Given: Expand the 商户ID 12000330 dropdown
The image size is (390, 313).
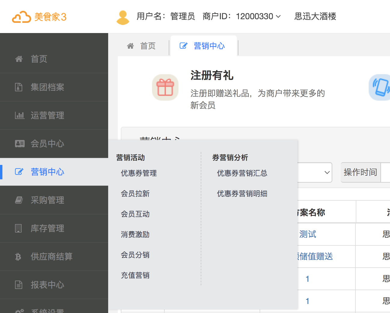Looking at the screenshot, I should click(278, 17).
